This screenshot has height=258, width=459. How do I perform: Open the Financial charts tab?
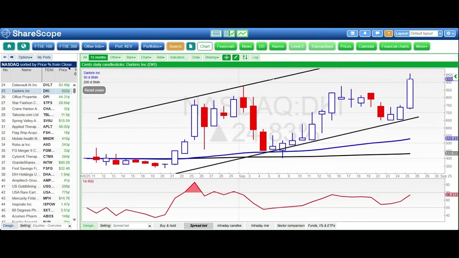395,46
